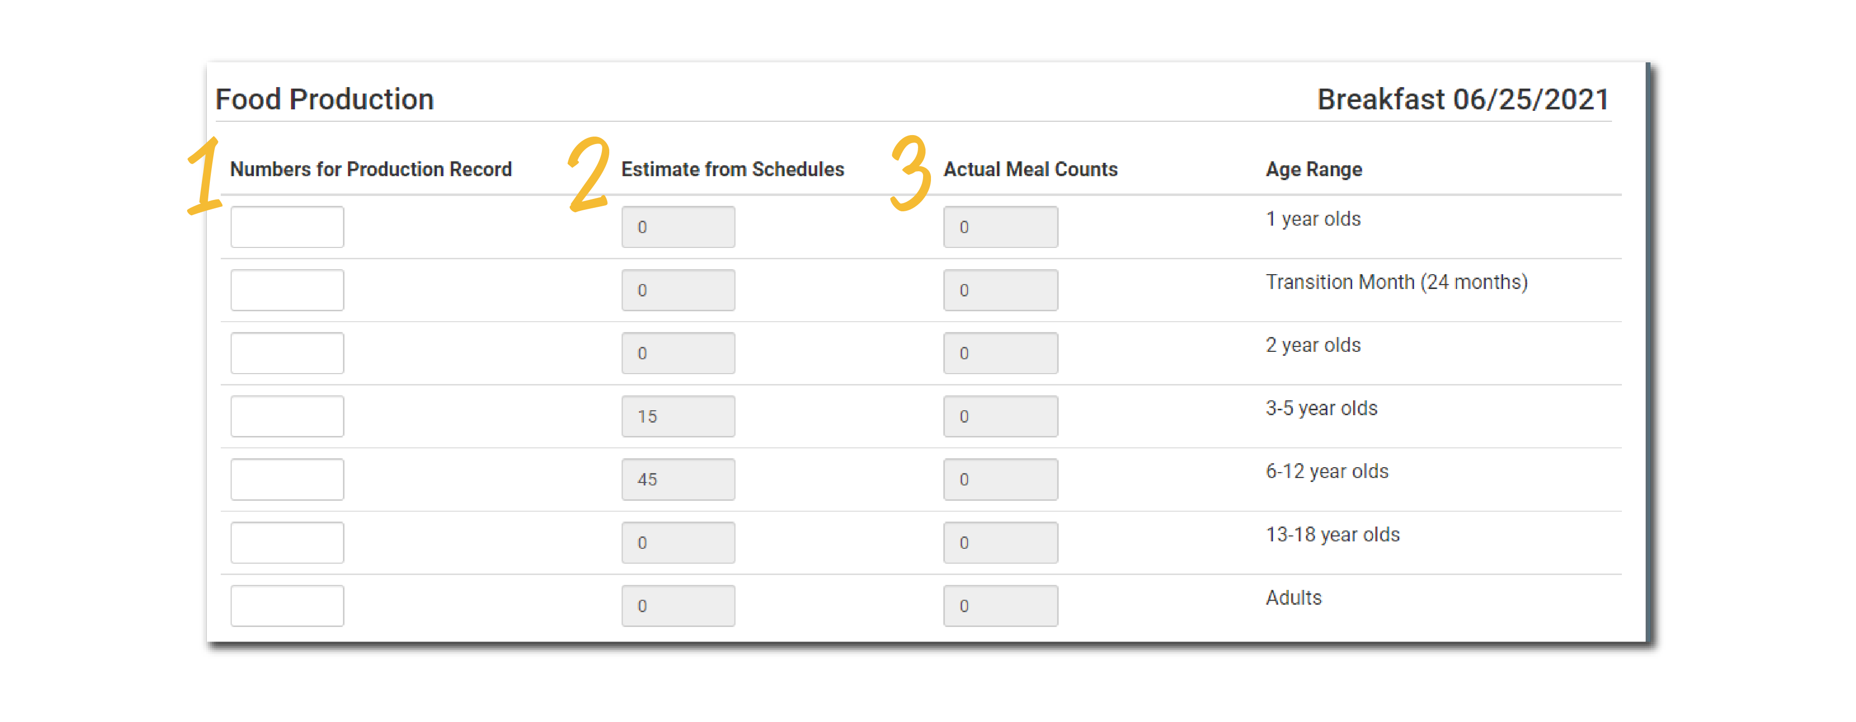The width and height of the screenshot is (1856, 722).
Task: Click the Estimate from Schedules column header
Action: point(732,169)
